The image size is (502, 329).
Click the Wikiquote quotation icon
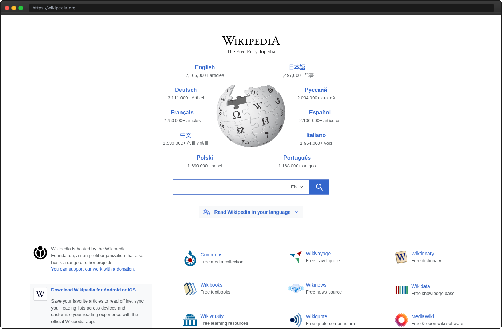click(x=296, y=320)
